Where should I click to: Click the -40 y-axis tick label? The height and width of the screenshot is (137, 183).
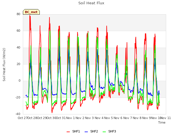coord(18,114)
